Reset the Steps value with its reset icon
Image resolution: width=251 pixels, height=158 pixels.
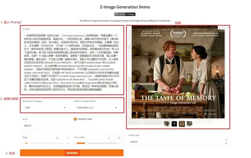[x=67, y=138]
